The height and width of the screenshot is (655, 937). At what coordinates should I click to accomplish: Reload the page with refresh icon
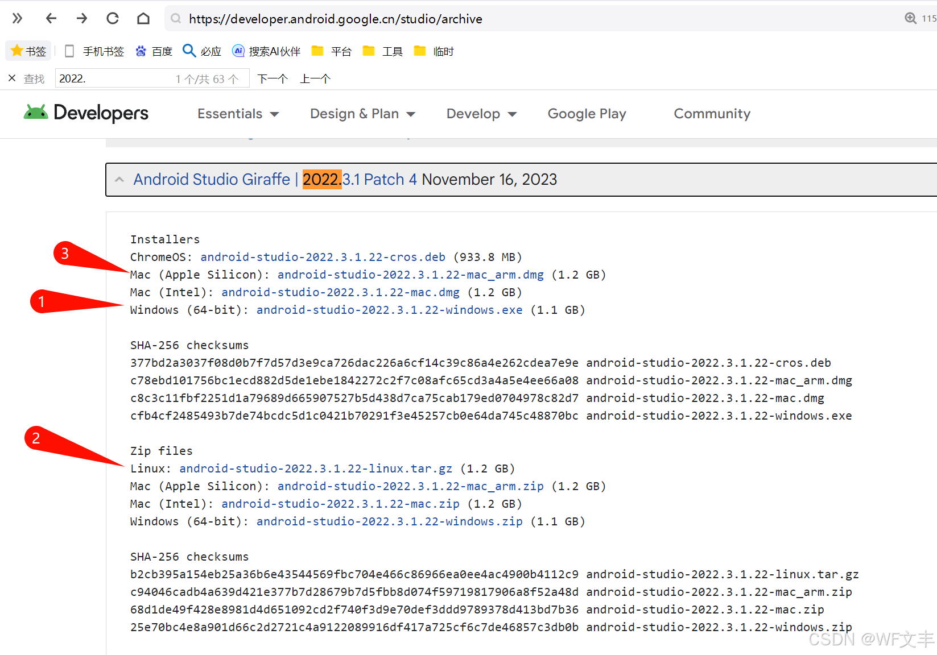[113, 19]
